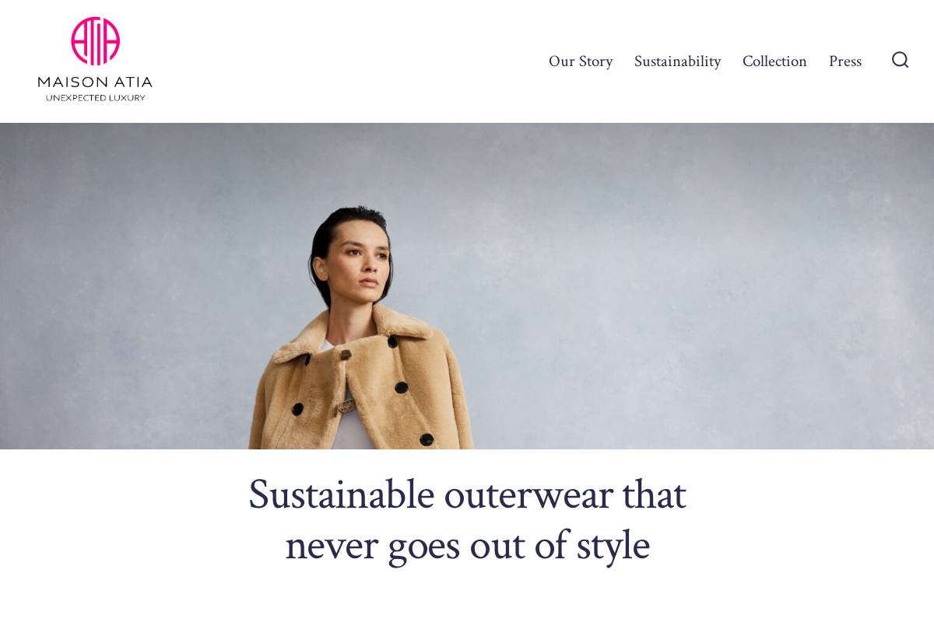Viewport: 934px width, 622px height.
Task: Click the pink ATIA circular emblem
Action: click(x=95, y=41)
